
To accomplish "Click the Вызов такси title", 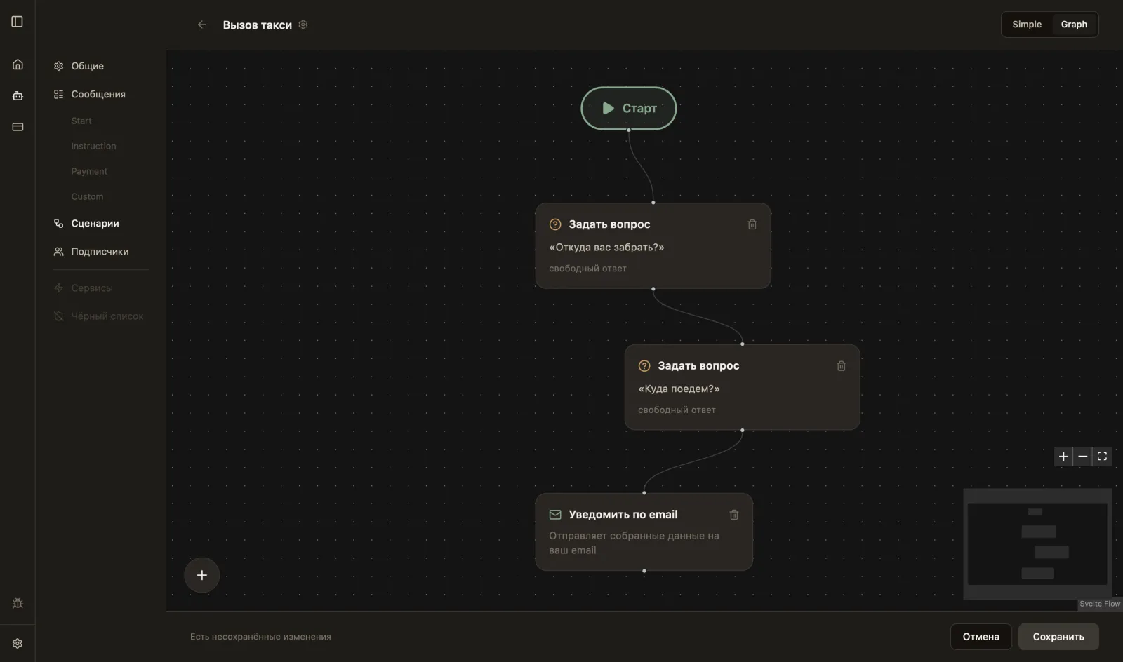I will pyautogui.click(x=258, y=25).
